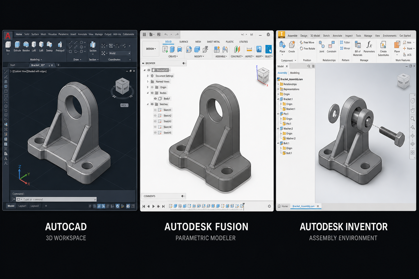Screen dimensions: 419x279
Task: Click the Fusion Insert image icon
Action: tap(259, 49)
